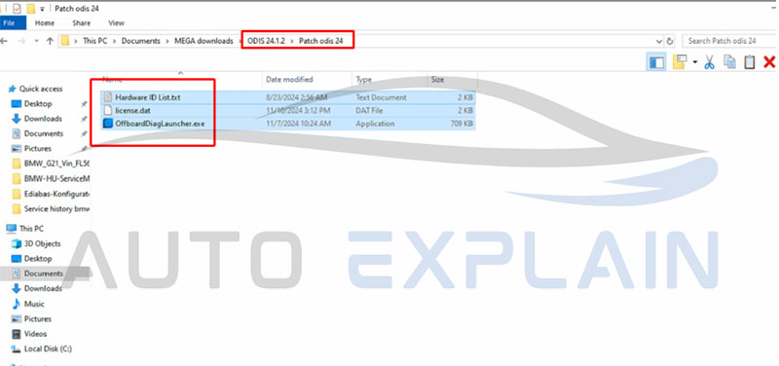Viewport: 779px width, 366px height.
Task: Expand the recent locations chevron
Action: pyautogui.click(x=37, y=41)
